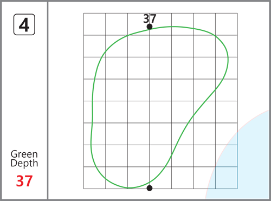Click the Green Depth label
Viewport: 271px width, 201px height.
click(x=24, y=159)
